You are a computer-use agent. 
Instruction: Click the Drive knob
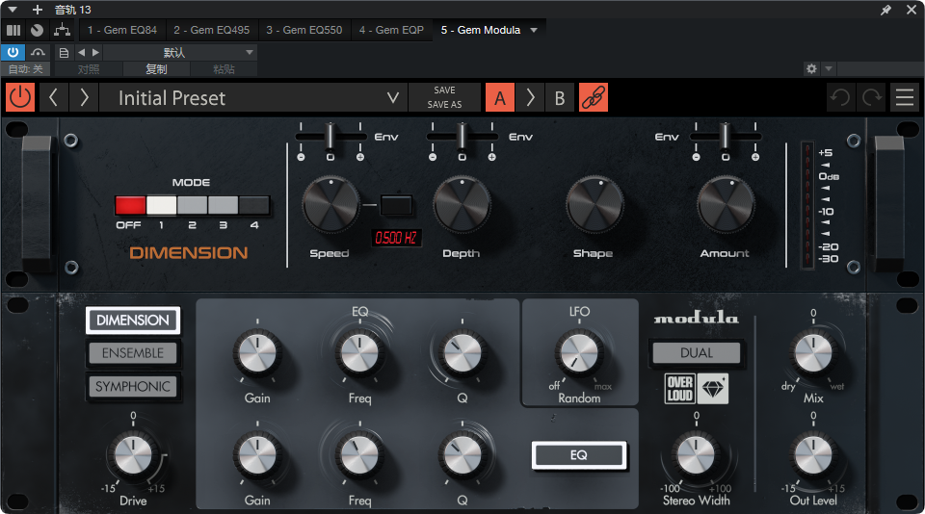[x=133, y=455]
